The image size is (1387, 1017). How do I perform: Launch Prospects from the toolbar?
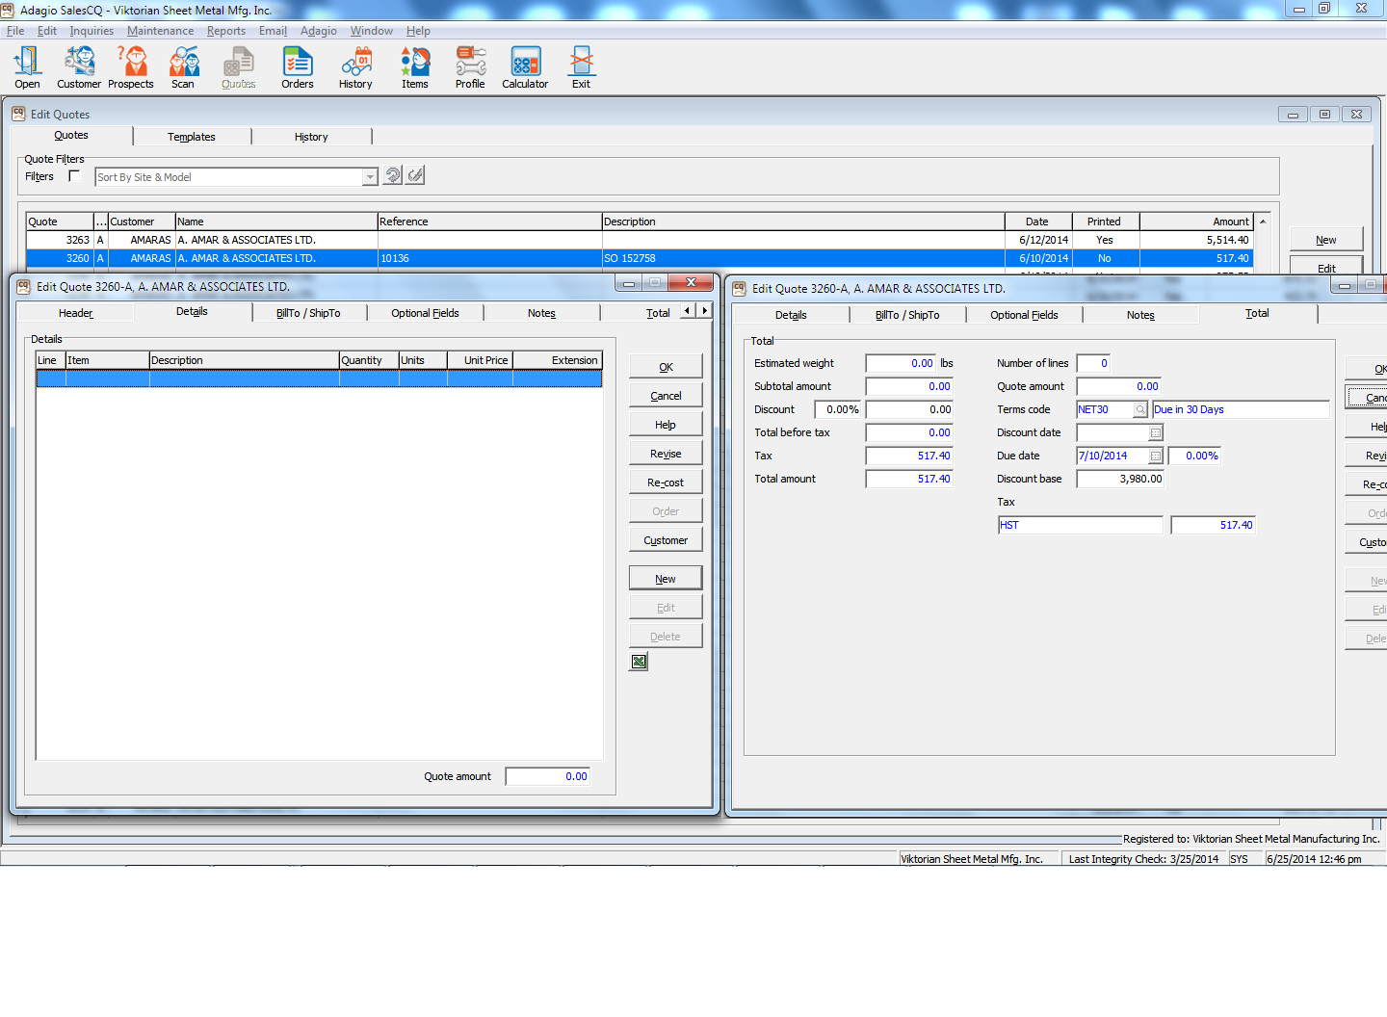pyautogui.click(x=131, y=67)
